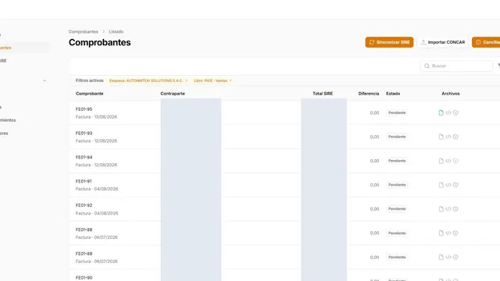The height and width of the screenshot is (281, 500).
Task: Click the Importar CONCAR button
Action: pos(443,42)
